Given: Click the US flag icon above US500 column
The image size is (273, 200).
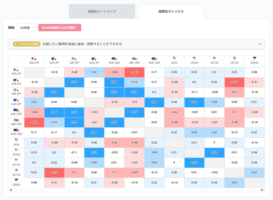Looking at the screenshot, I should pos(194,57).
